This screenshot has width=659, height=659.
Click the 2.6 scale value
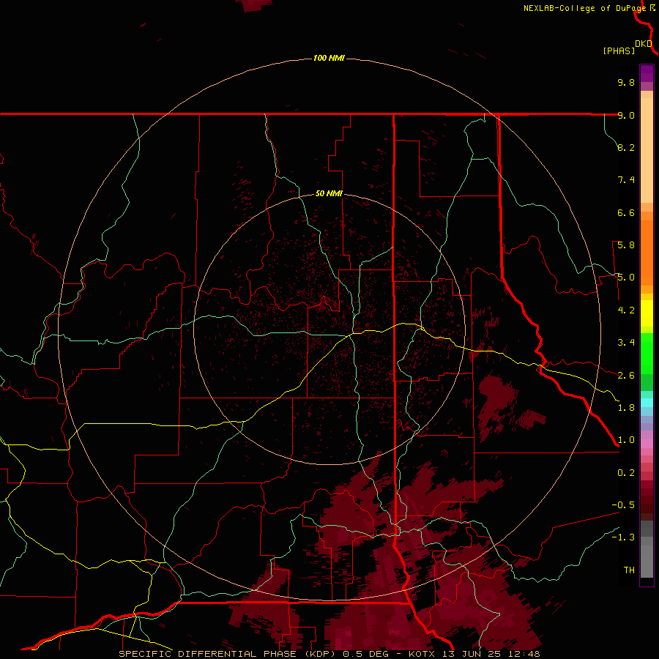point(626,376)
